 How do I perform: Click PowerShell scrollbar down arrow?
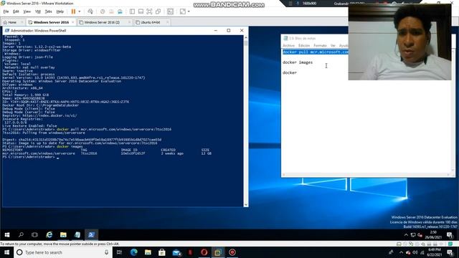click(245, 205)
